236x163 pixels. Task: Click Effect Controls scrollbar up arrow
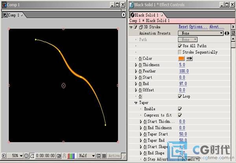[233, 39]
